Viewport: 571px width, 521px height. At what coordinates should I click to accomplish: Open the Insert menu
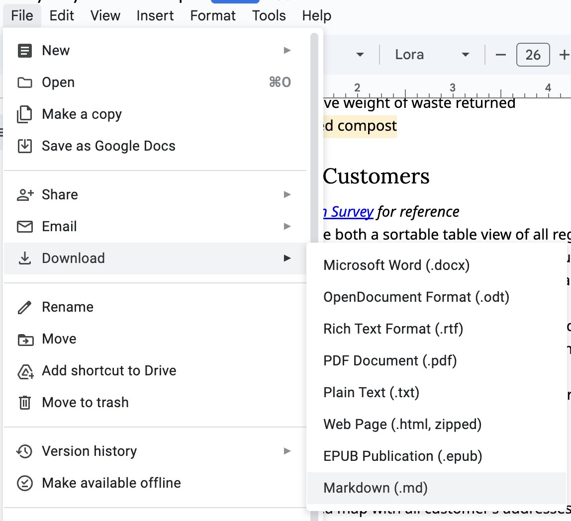[x=155, y=15]
